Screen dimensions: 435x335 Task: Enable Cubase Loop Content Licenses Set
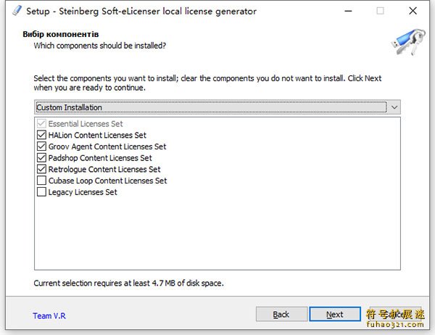tap(41, 181)
